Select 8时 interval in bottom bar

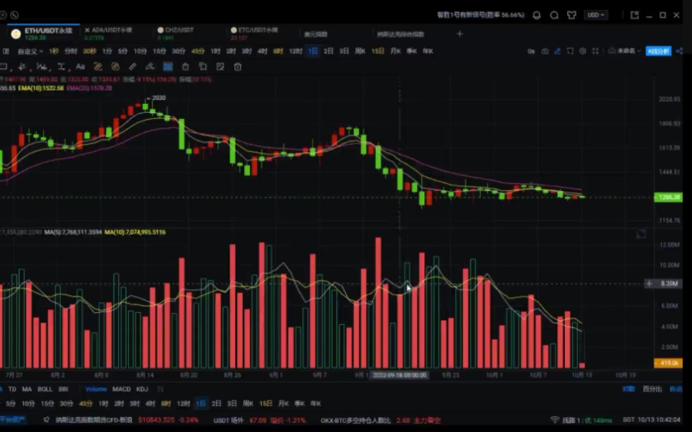point(166,404)
